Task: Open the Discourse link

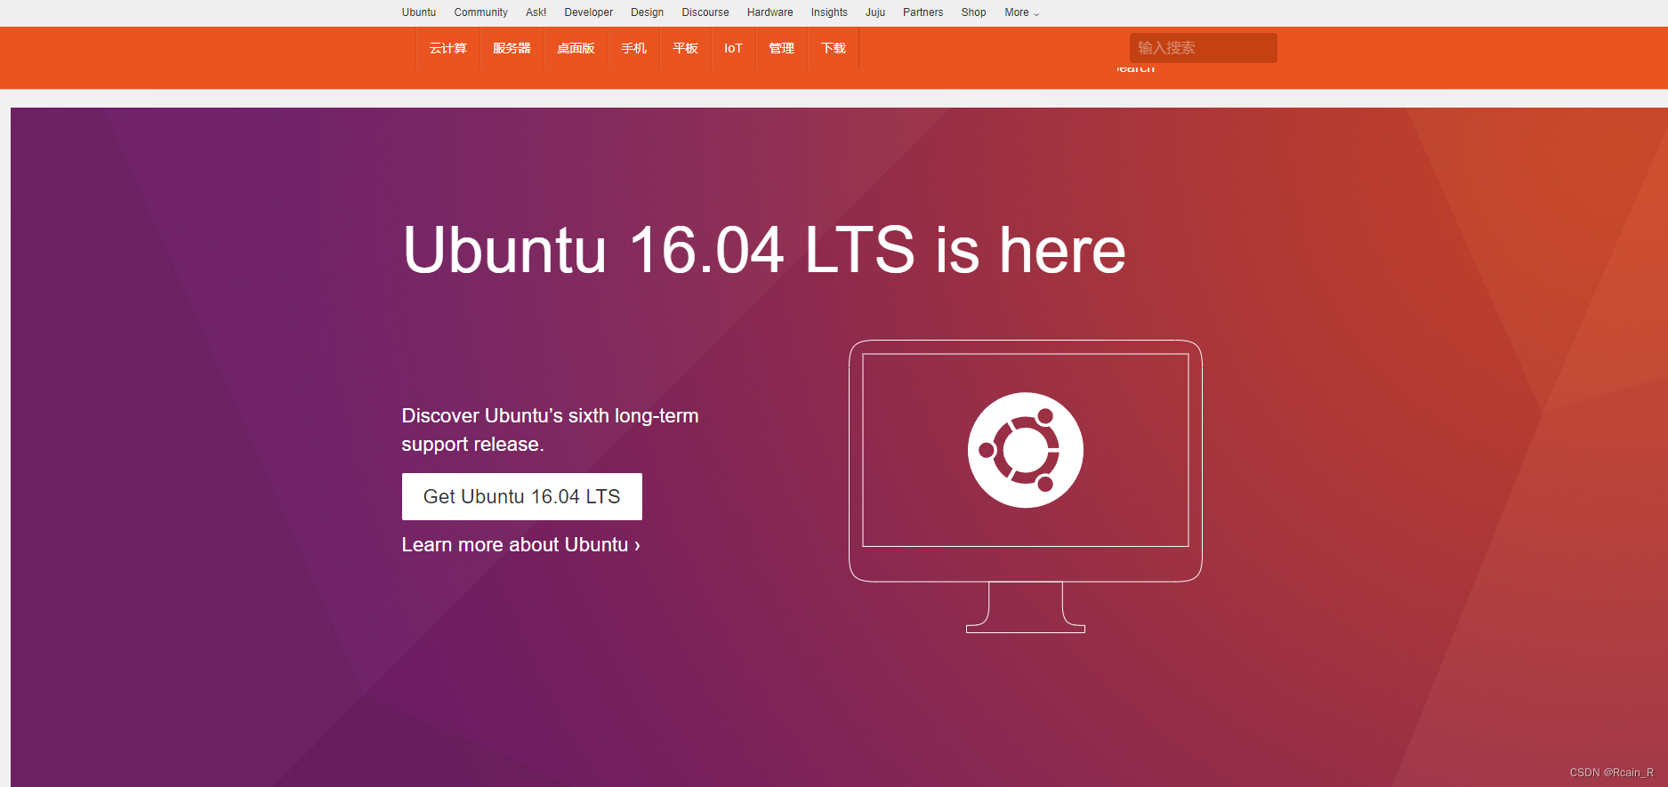Action: click(x=705, y=12)
